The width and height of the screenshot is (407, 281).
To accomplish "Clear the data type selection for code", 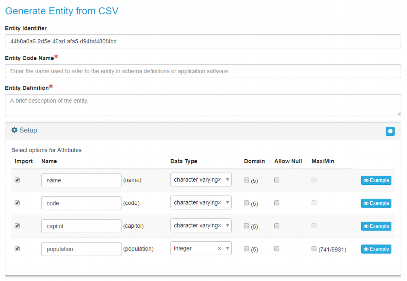I will [219, 203].
